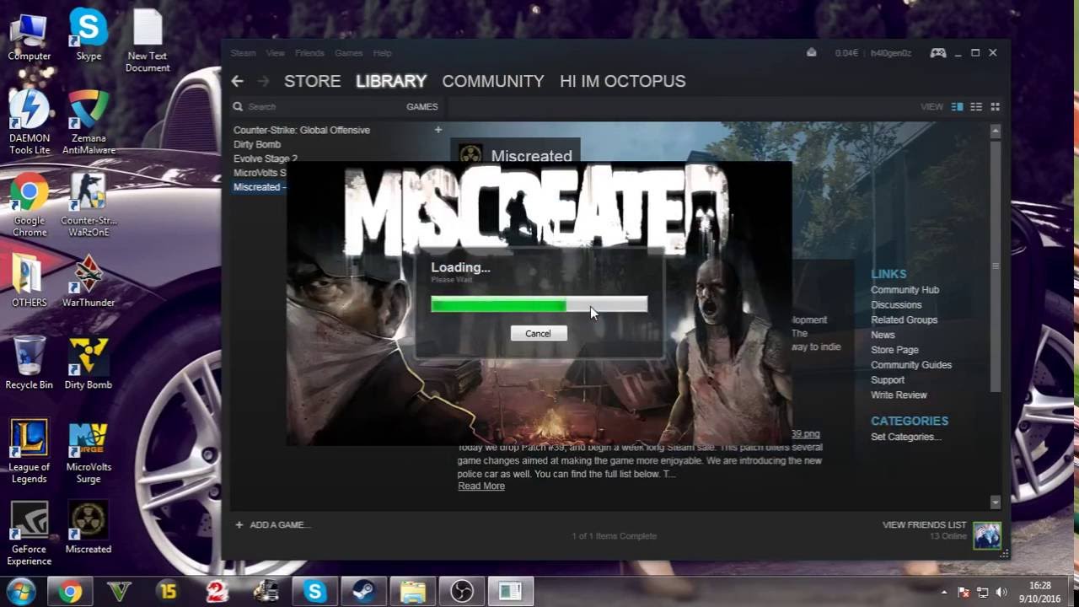1079x607 pixels.
Task: Open the View menu in Steam
Action: (x=276, y=53)
